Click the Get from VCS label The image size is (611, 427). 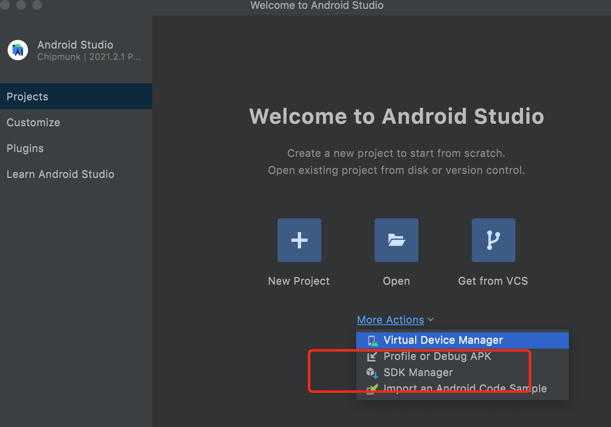tap(493, 281)
